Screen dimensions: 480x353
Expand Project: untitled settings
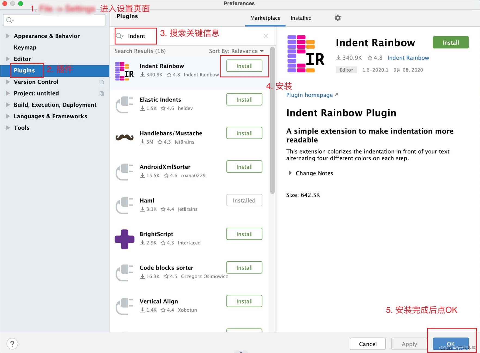[8, 93]
